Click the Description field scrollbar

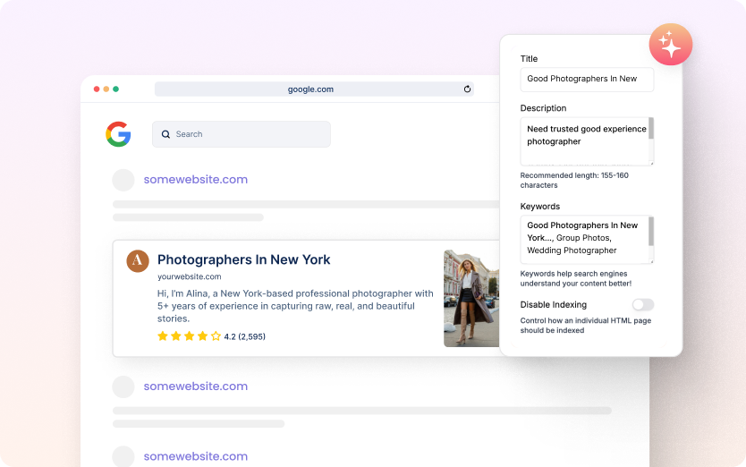point(650,130)
